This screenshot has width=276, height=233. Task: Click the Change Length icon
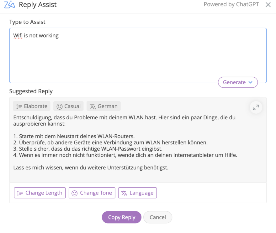tap(20, 193)
